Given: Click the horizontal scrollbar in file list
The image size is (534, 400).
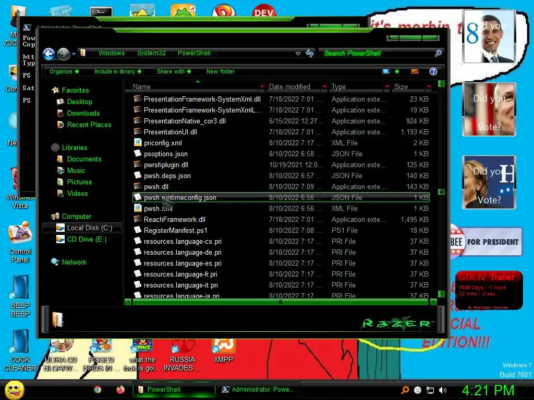Looking at the screenshot, I should (x=281, y=302).
